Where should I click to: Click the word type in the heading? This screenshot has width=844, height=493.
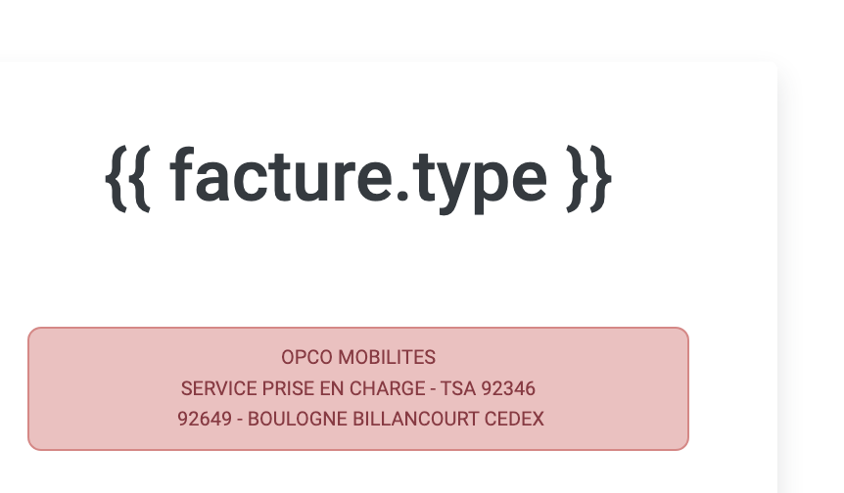pos(480,183)
